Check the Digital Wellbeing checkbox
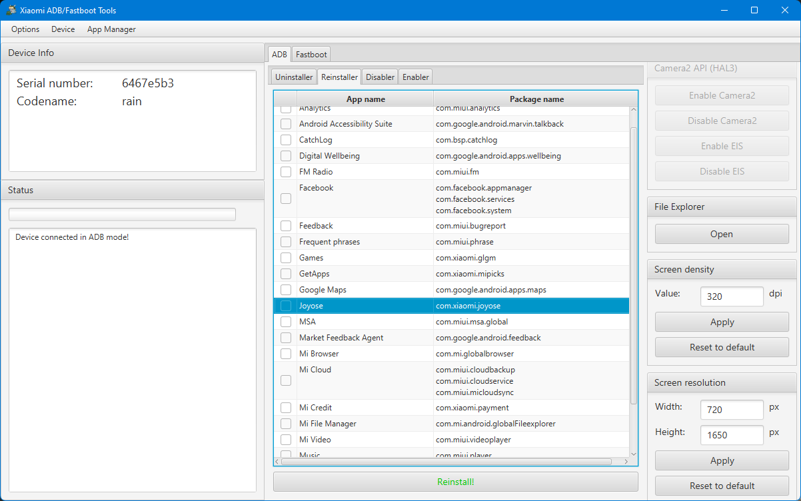 pos(286,156)
